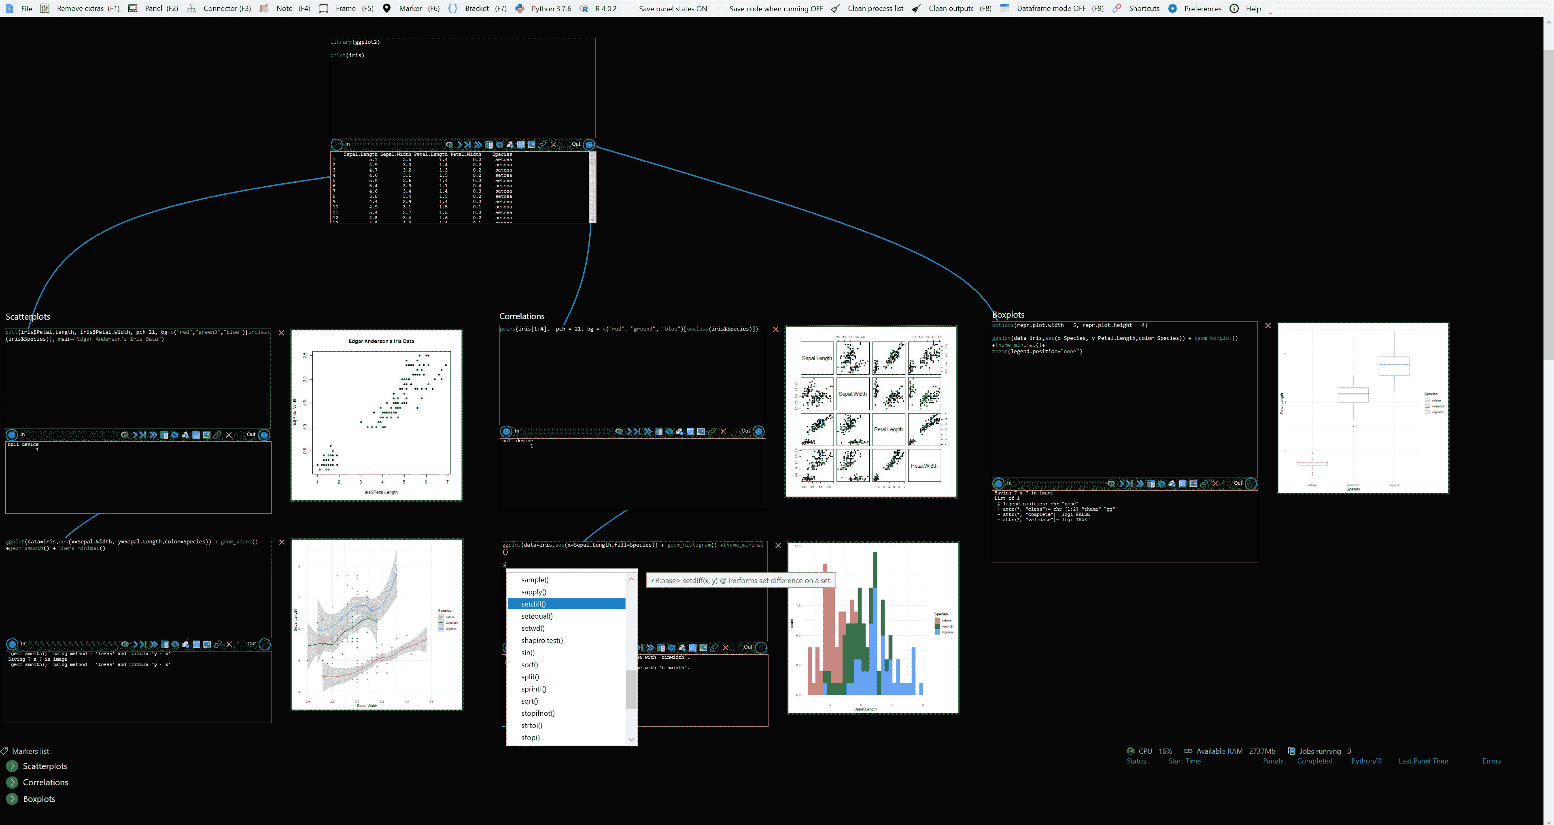1554x825 pixels.
Task: Choose shapiro.test() from the autocomplete list
Action: click(x=542, y=640)
